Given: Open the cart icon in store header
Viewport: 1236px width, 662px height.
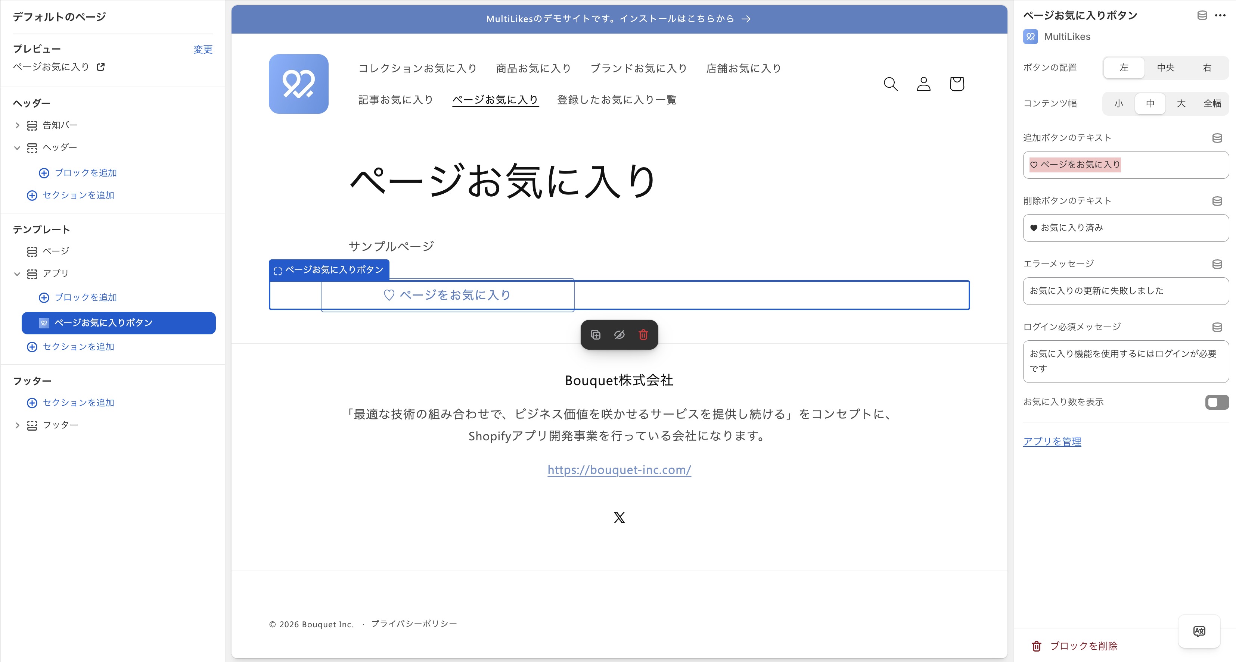Looking at the screenshot, I should tap(957, 84).
